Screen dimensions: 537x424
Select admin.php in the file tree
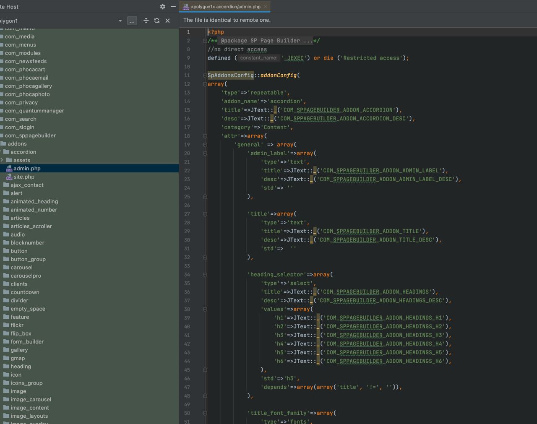tap(27, 169)
